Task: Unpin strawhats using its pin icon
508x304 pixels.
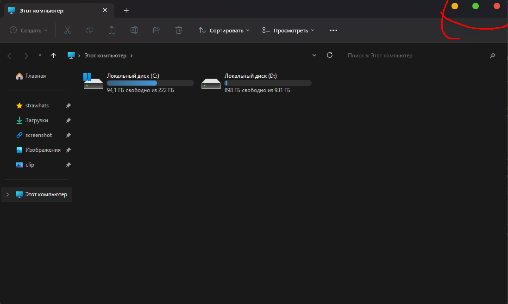Action: point(69,105)
